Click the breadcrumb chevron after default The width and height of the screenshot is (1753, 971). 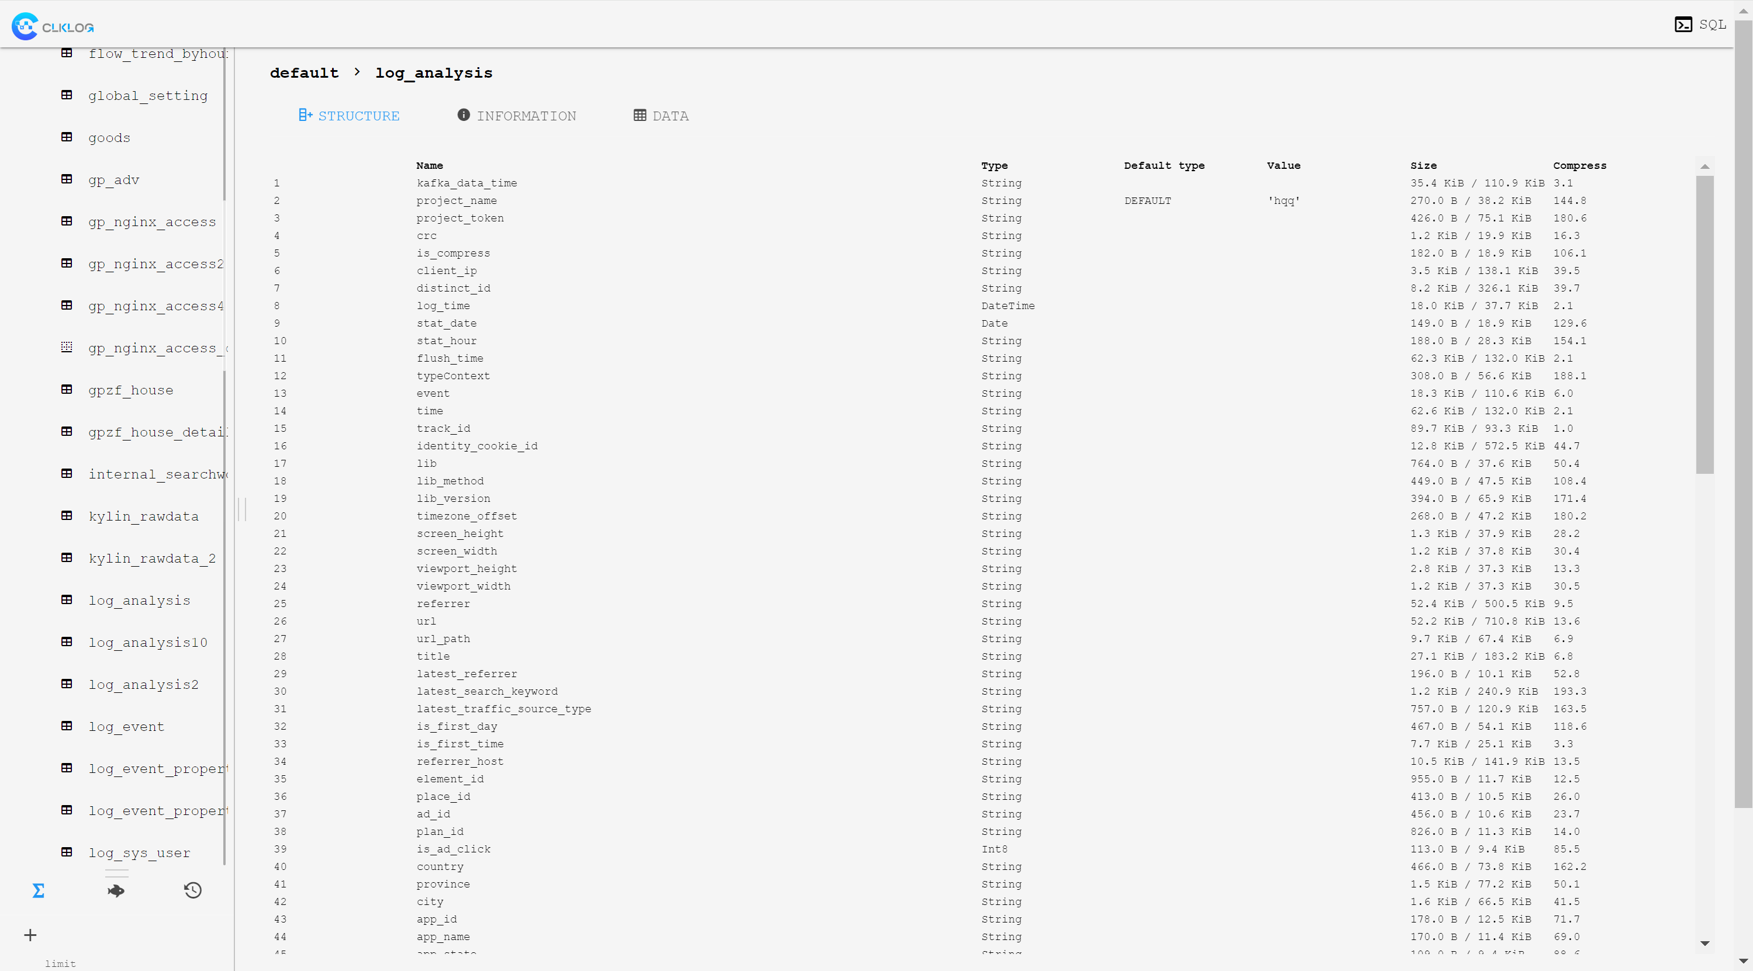coord(357,72)
